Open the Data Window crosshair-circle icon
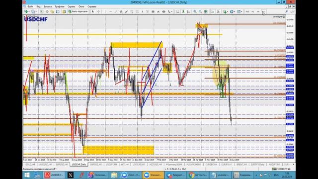 [x=47, y=11]
